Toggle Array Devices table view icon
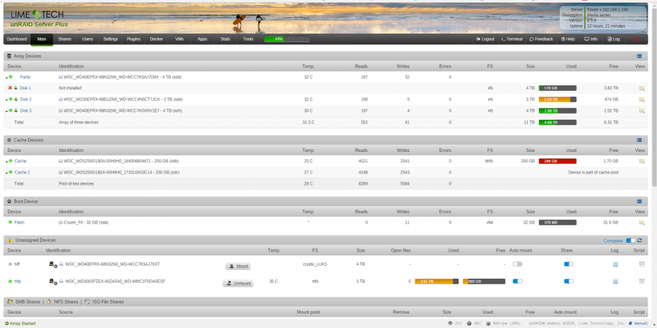Viewport: 657px width, 328px height. pyautogui.click(x=639, y=56)
